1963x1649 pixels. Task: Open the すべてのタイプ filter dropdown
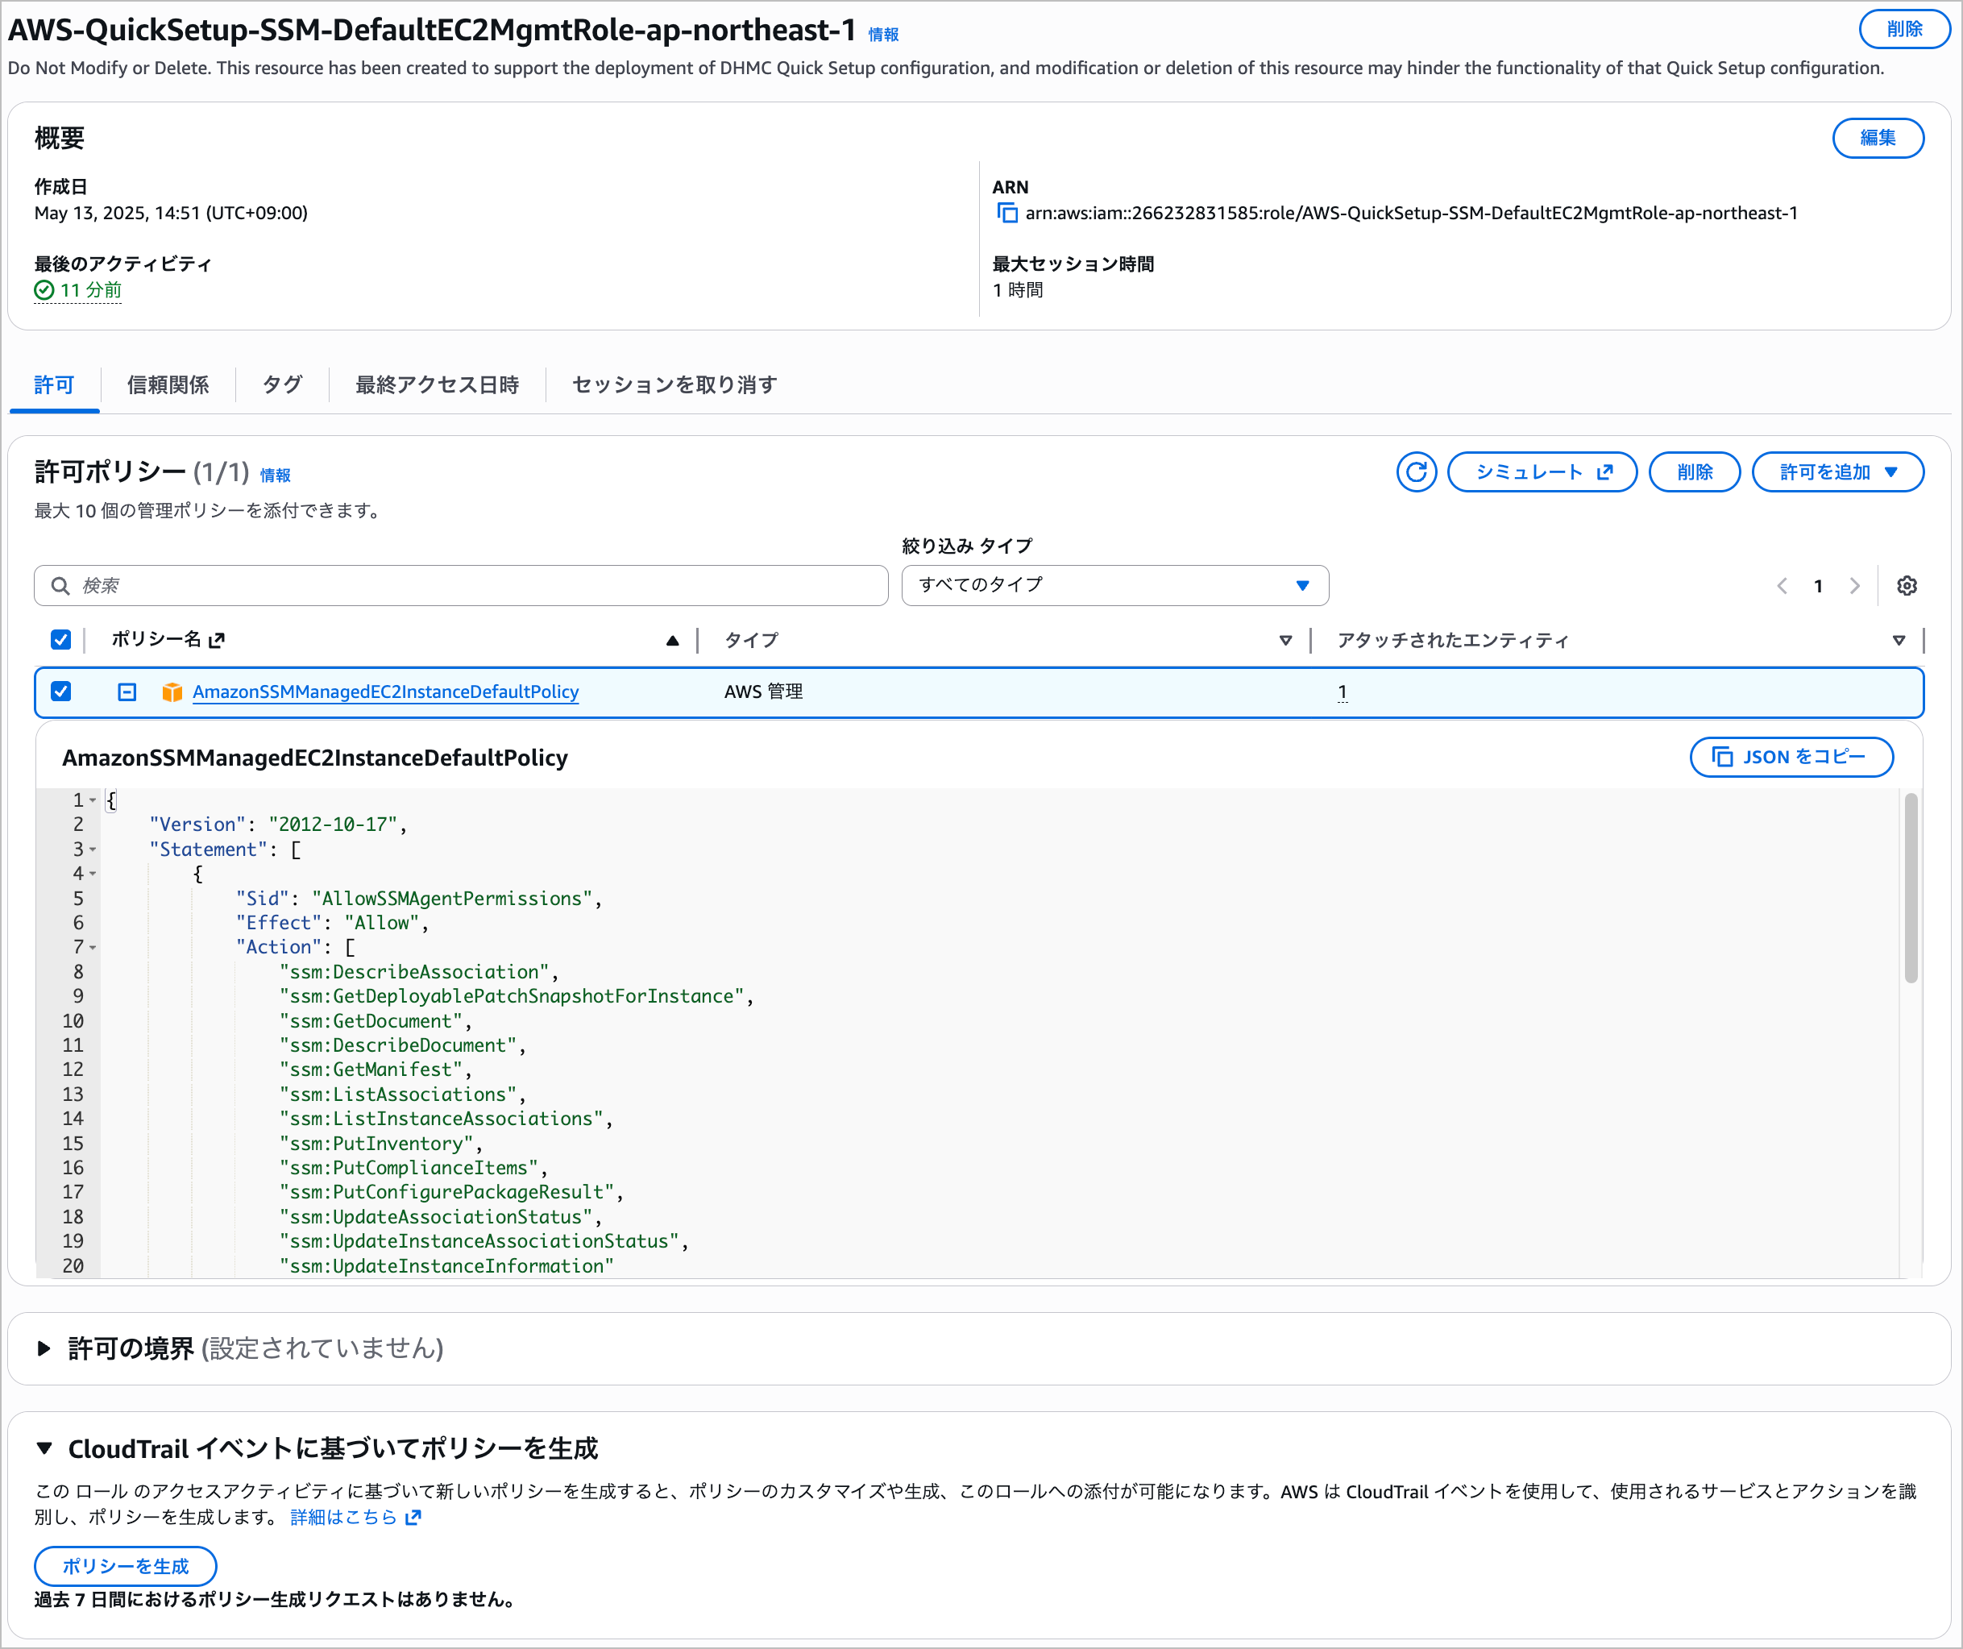tap(1114, 586)
